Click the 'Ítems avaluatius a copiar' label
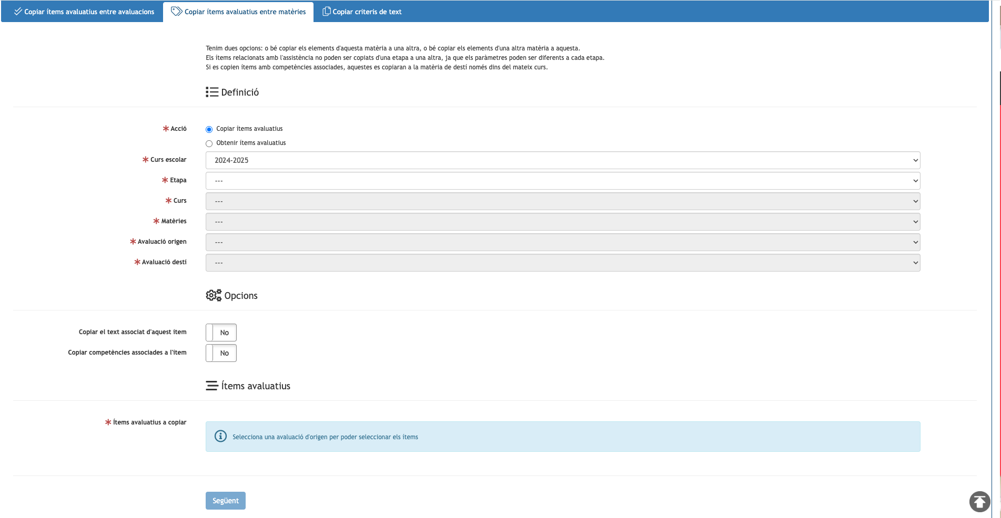 coord(149,422)
